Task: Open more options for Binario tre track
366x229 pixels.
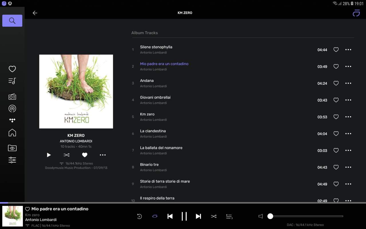Action: tap(348, 167)
